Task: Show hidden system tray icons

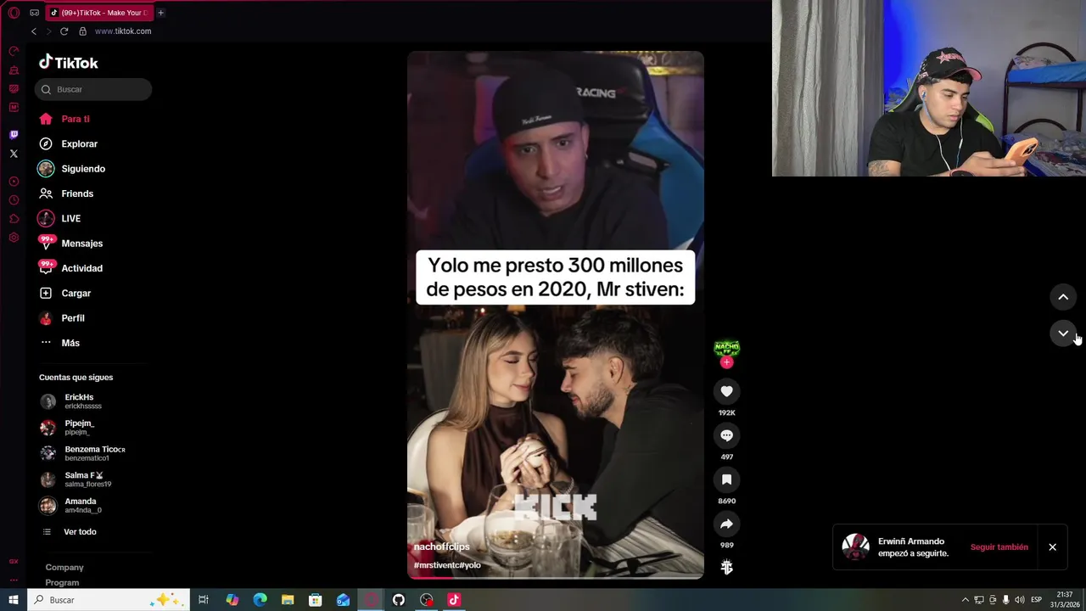Action: pyautogui.click(x=965, y=600)
